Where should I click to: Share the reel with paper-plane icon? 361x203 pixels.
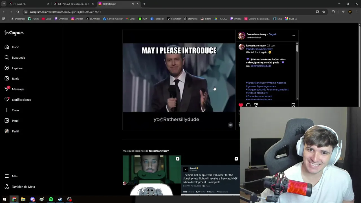(x=256, y=105)
